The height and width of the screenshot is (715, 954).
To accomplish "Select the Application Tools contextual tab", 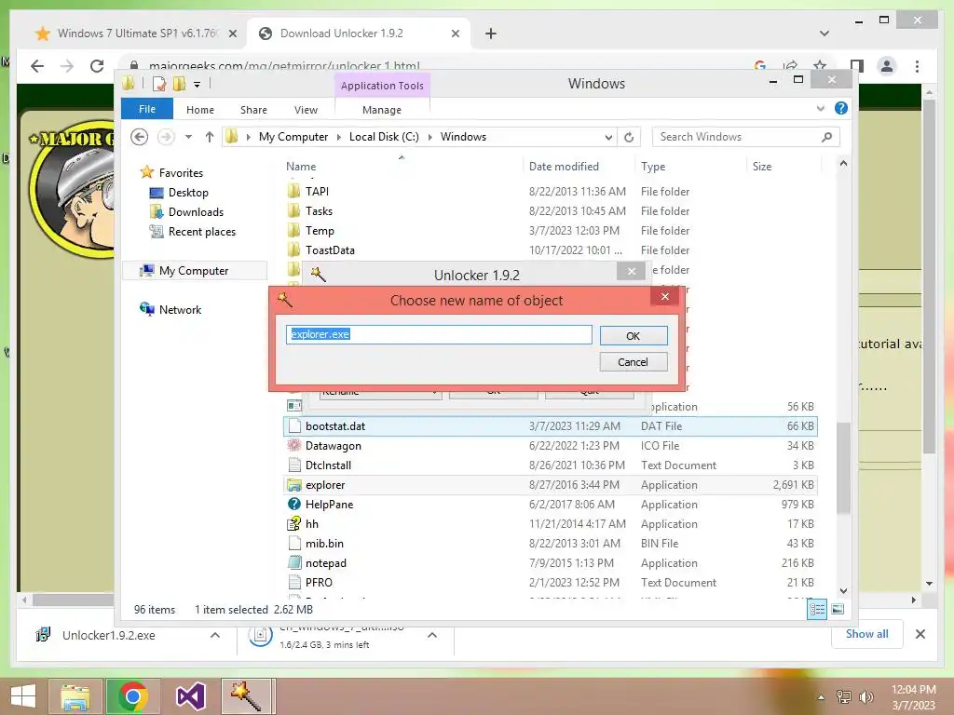I will [x=382, y=86].
